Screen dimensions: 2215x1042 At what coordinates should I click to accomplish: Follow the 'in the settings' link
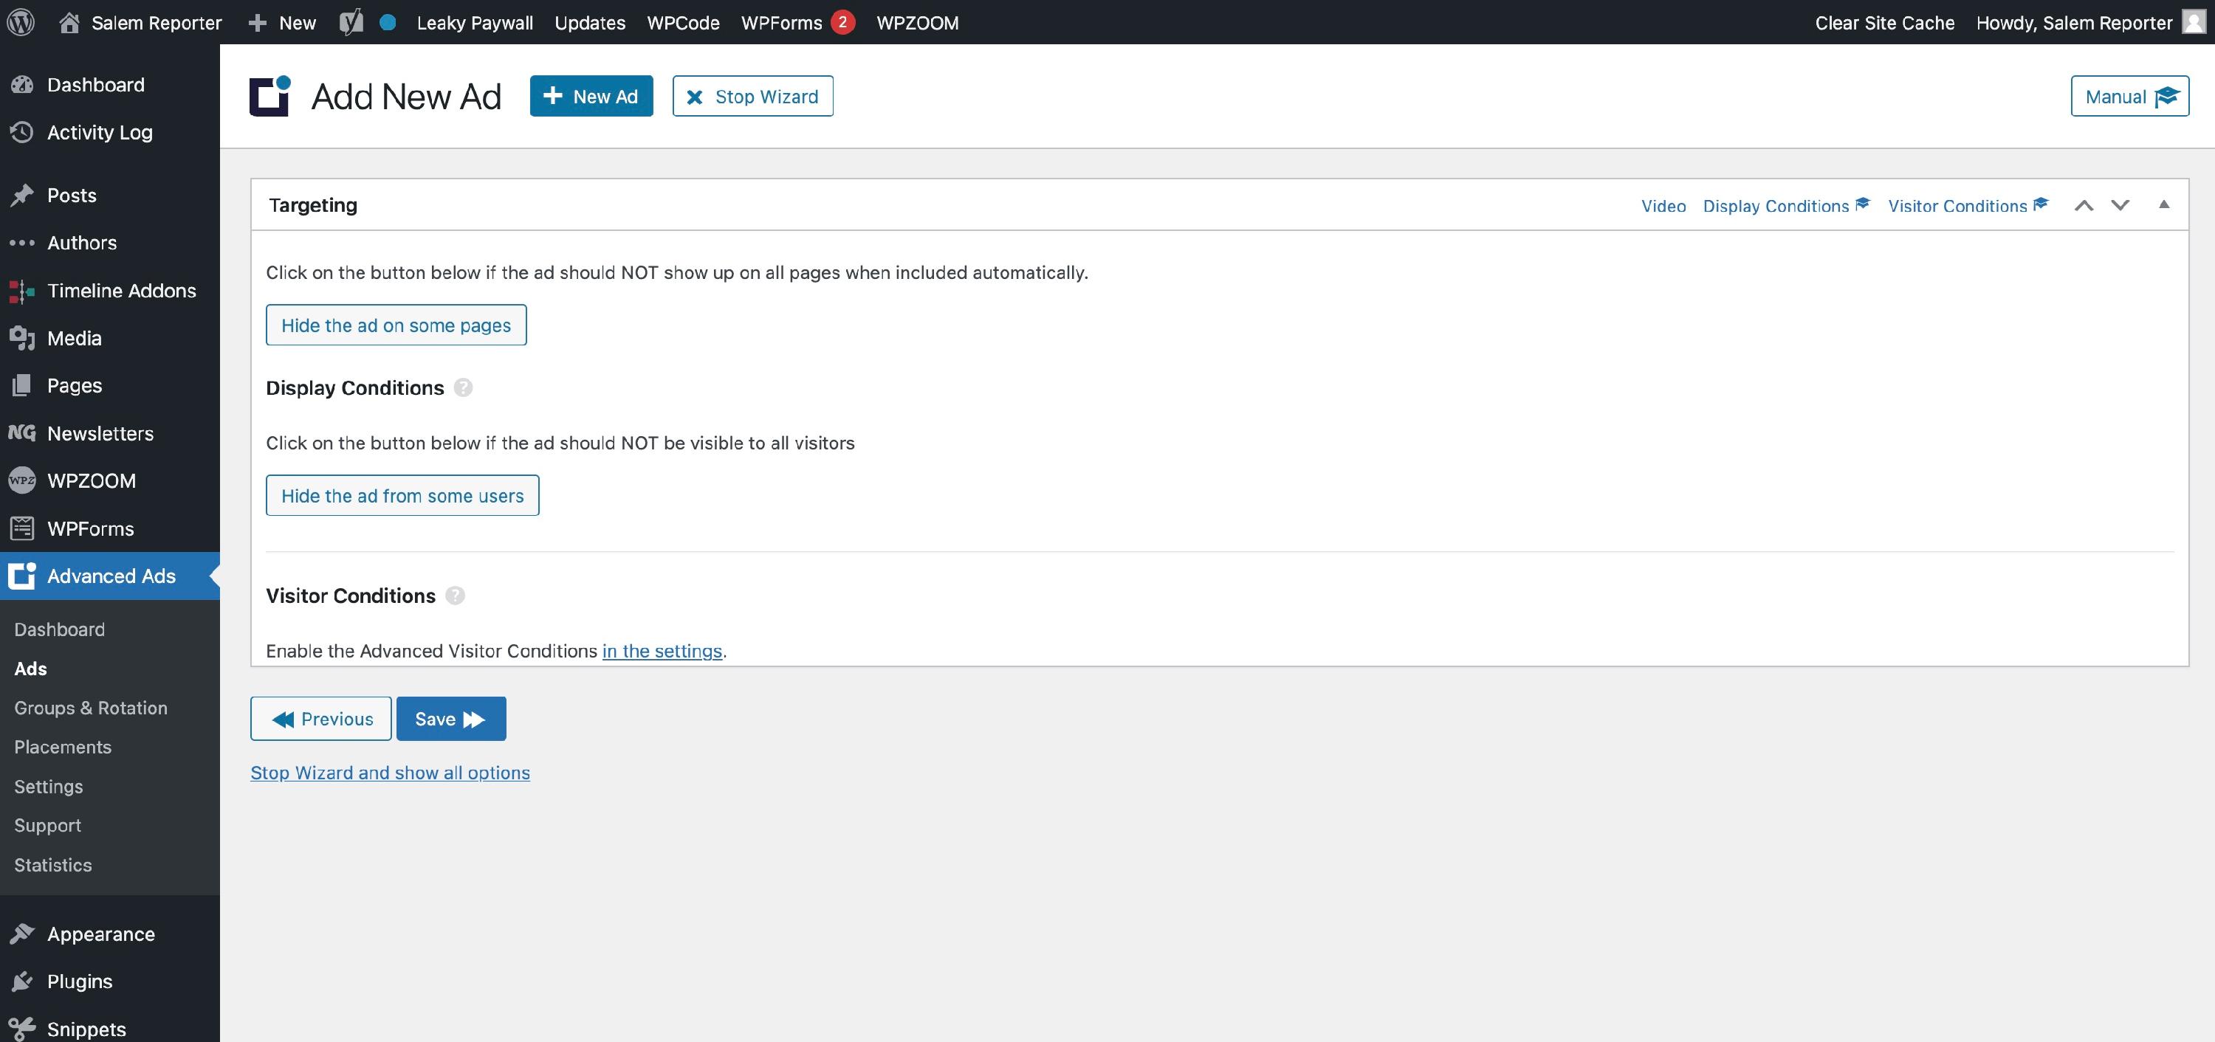(662, 651)
